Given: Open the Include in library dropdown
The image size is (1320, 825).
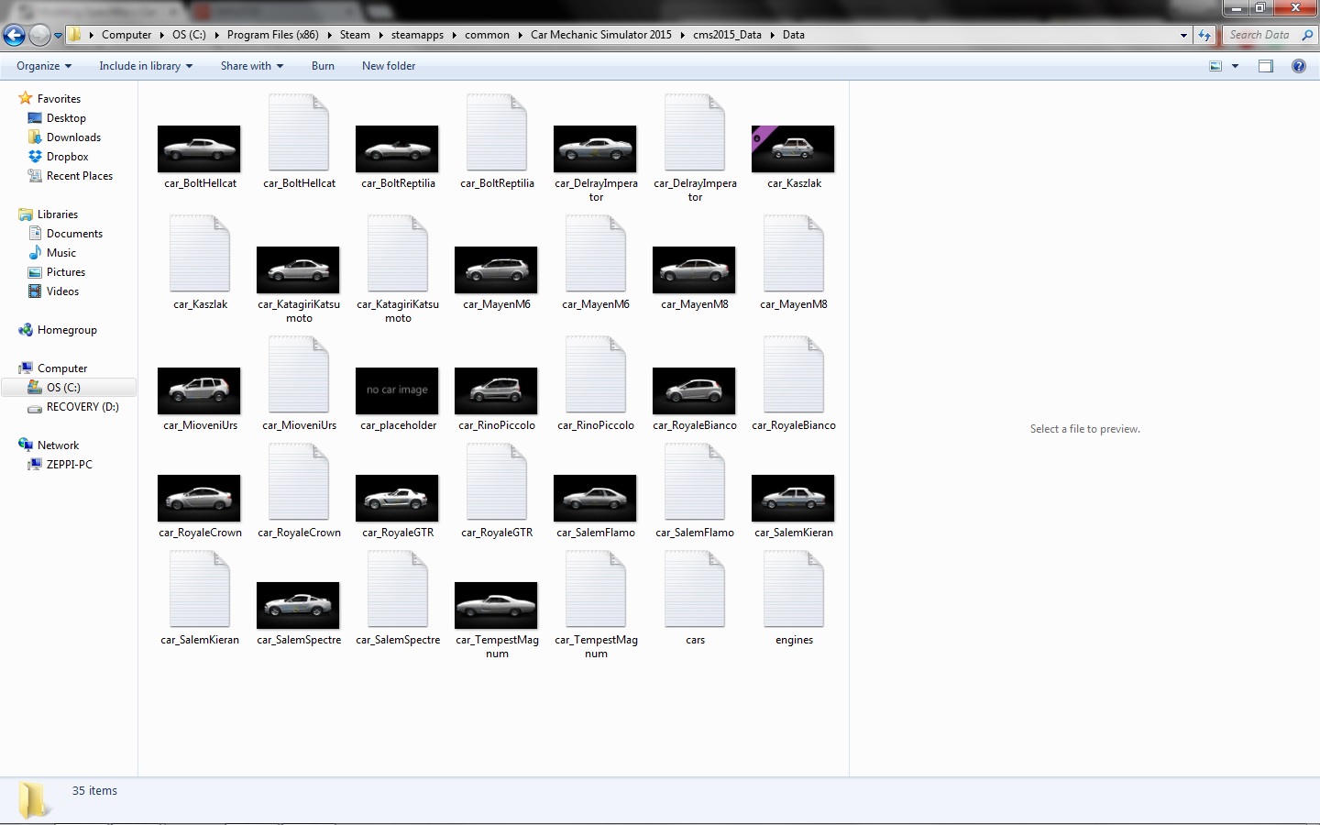Looking at the screenshot, I should point(146,66).
